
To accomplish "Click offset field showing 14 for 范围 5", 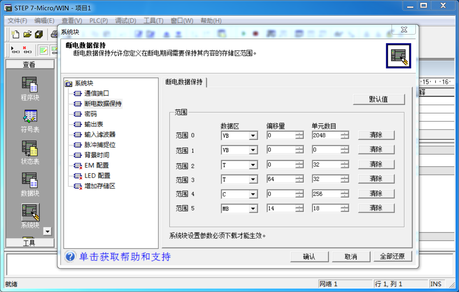I will click(281, 209).
